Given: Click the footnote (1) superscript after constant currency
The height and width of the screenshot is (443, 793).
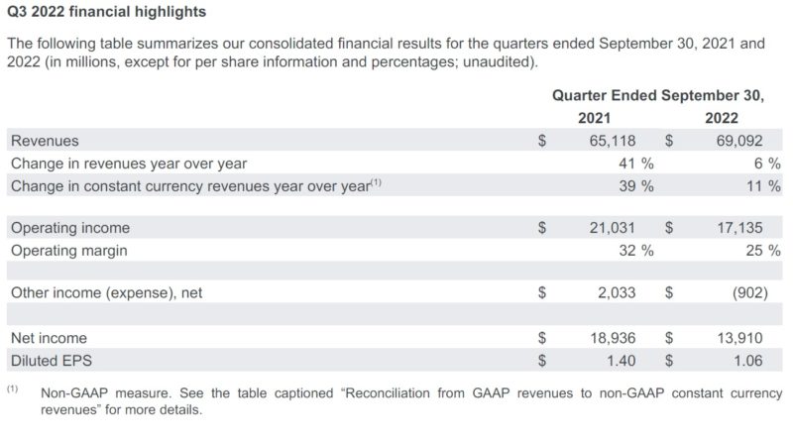Looking at the screenshot, I should click(376, 181).
